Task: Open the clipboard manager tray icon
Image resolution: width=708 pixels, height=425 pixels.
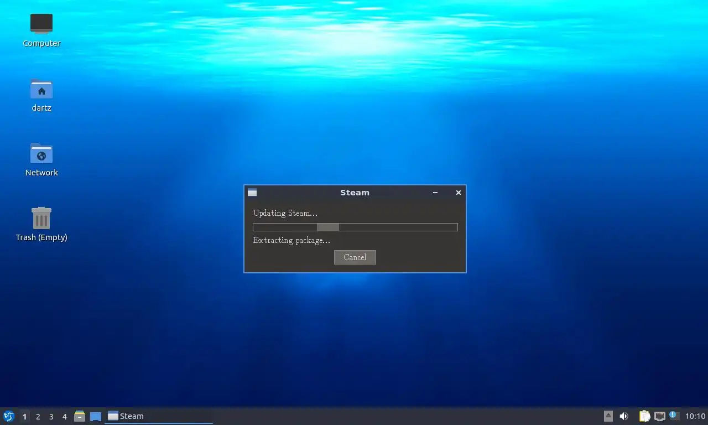Action: (x=645, y=416)
